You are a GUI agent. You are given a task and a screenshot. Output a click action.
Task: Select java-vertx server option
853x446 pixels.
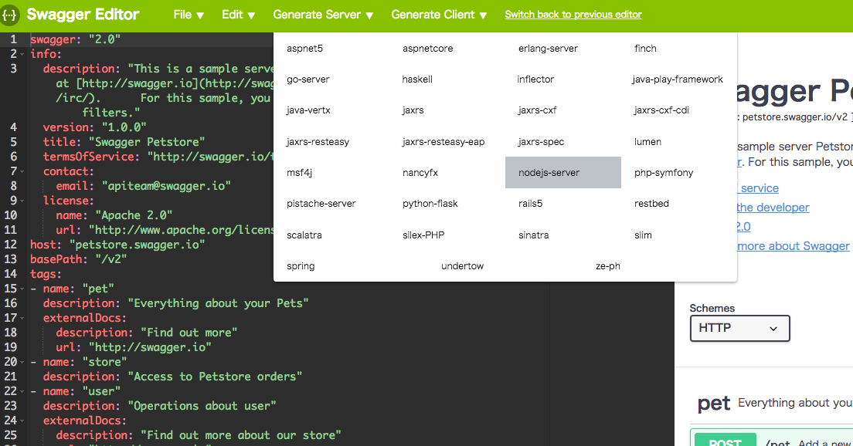coord(308,110)
